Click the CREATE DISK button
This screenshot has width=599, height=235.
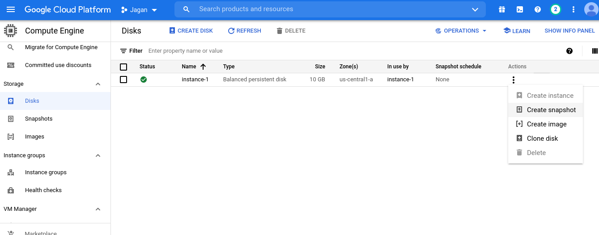[x=191, y=31]
